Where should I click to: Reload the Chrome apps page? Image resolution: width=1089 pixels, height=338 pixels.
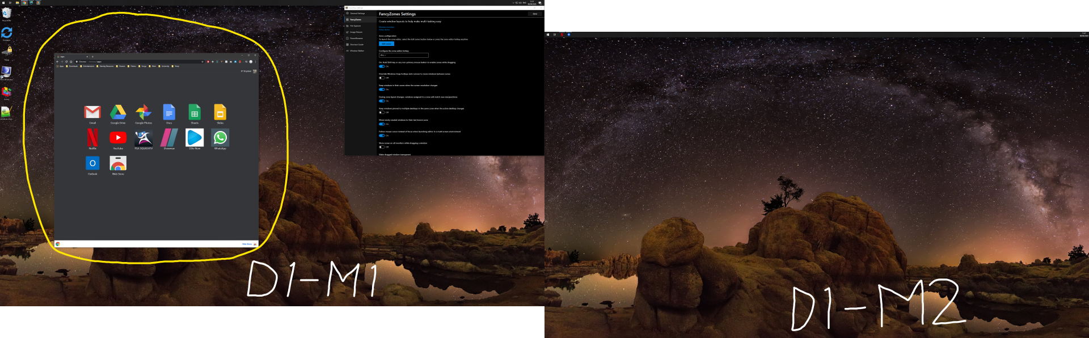pos(66,62)
